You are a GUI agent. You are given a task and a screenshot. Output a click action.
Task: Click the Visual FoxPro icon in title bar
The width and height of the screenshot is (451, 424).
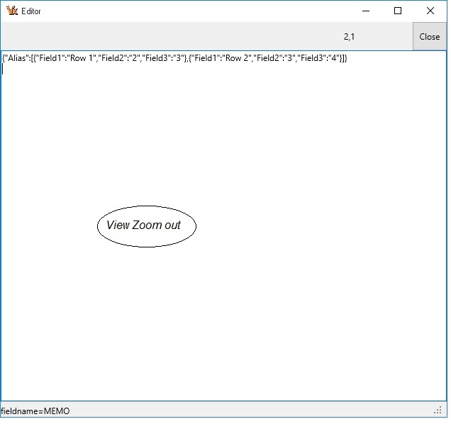[x=12, y=11]
